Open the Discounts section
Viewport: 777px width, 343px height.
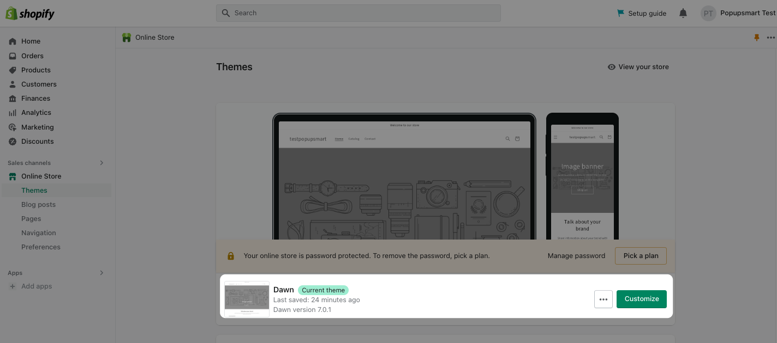coord(37,141)
